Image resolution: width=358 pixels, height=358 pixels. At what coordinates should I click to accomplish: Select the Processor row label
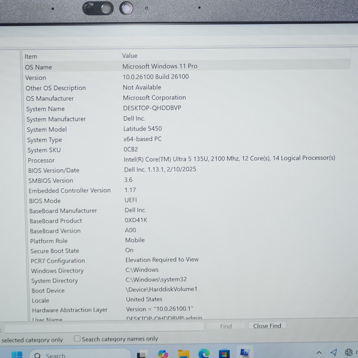click(x=41, y=160)
